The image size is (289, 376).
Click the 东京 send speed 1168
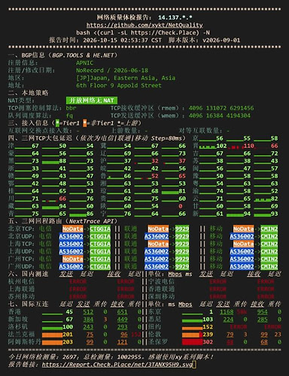227,312
